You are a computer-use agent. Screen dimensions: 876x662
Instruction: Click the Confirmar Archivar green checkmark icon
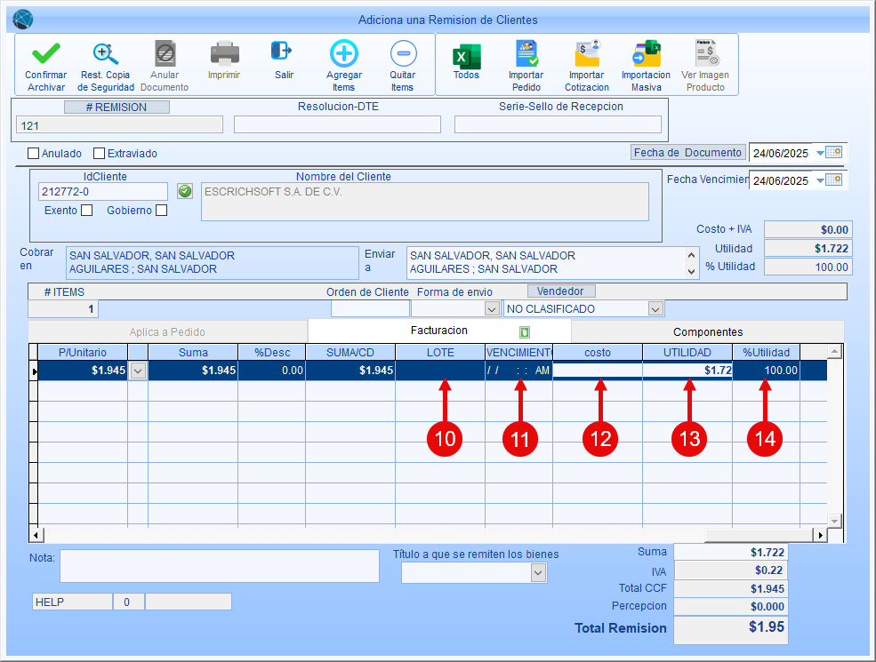pos(45,55)
